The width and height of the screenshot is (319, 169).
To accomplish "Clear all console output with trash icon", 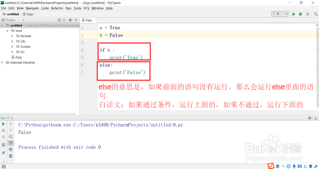I will 11,156.
